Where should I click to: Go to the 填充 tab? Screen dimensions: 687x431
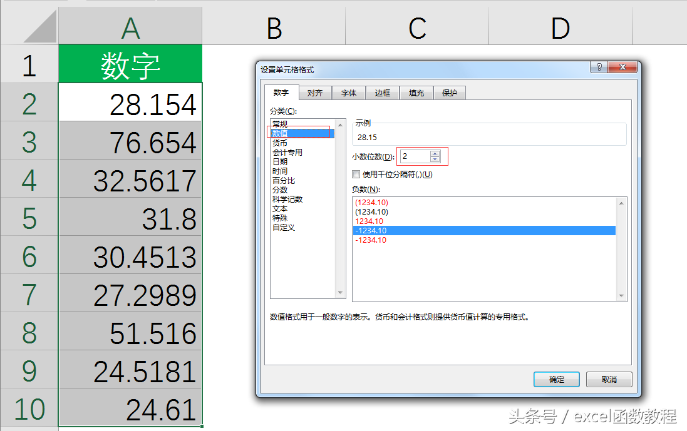click(416, 93)
